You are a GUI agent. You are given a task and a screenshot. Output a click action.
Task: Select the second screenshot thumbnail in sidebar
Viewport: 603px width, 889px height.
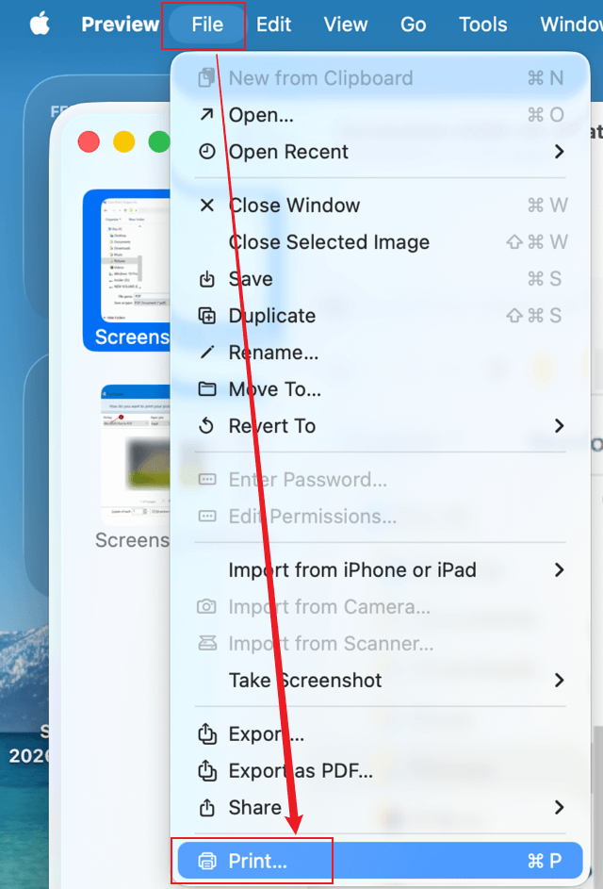[135, 455]
